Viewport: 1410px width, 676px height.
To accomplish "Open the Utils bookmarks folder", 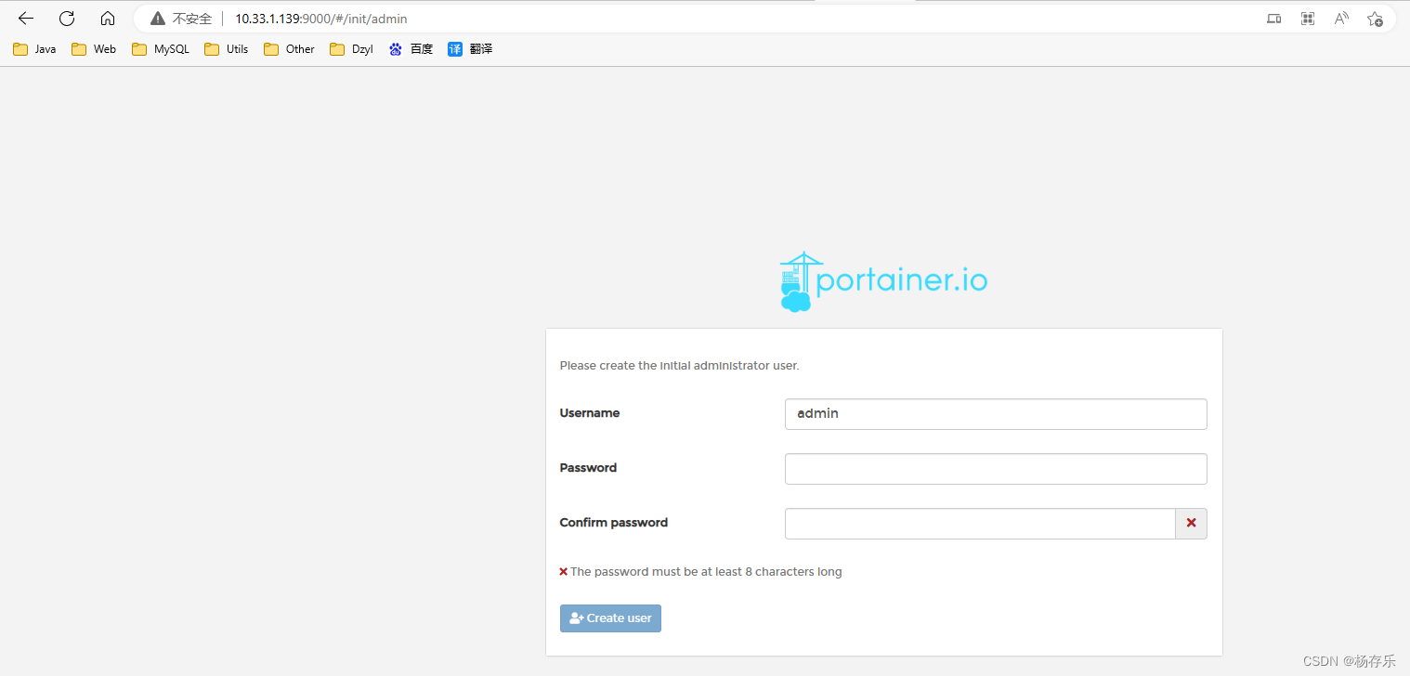I will pos(227,49).
